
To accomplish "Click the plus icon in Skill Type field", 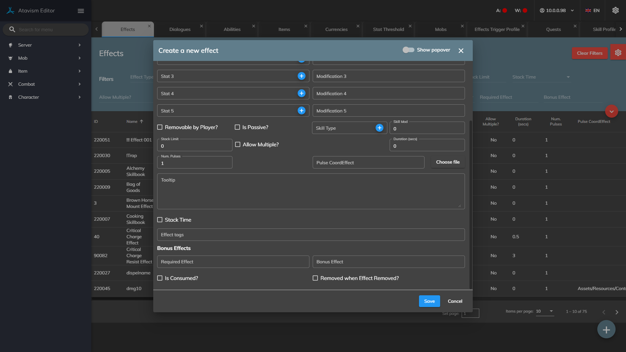I will coord(379,128).
